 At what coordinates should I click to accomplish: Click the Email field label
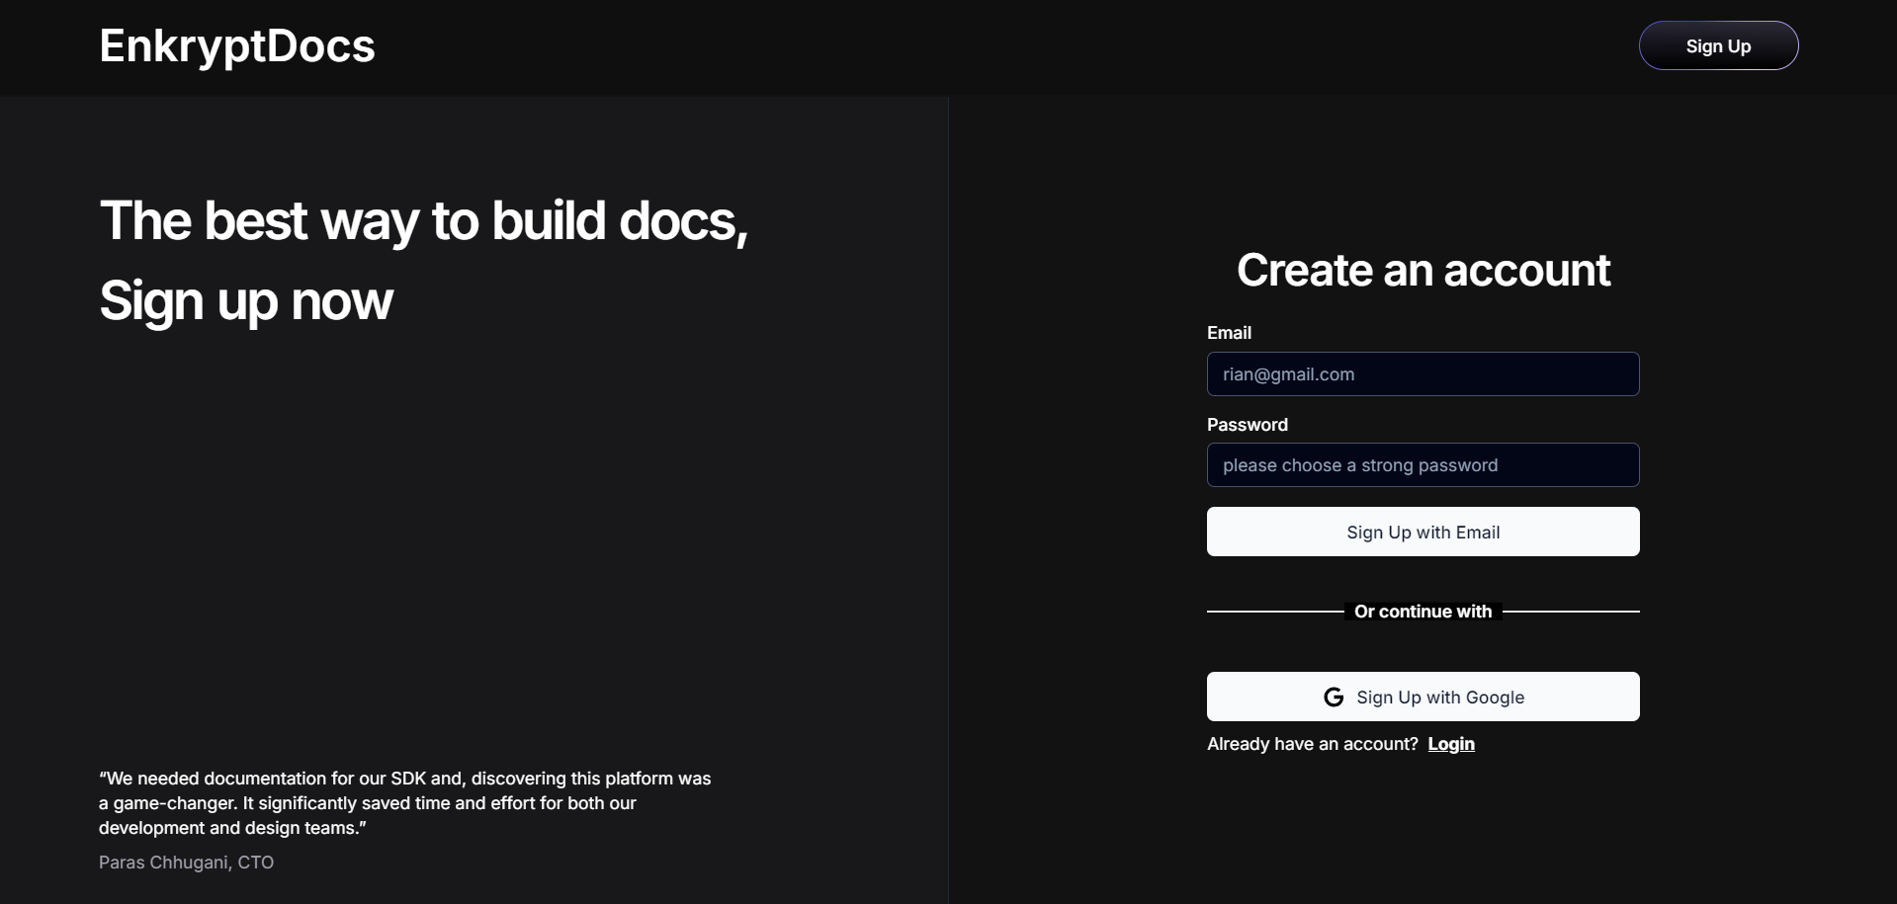(x=1229, y=333)
